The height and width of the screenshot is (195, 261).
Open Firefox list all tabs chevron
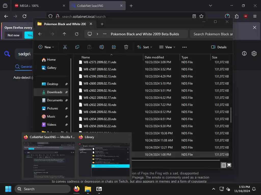[211, 6]
